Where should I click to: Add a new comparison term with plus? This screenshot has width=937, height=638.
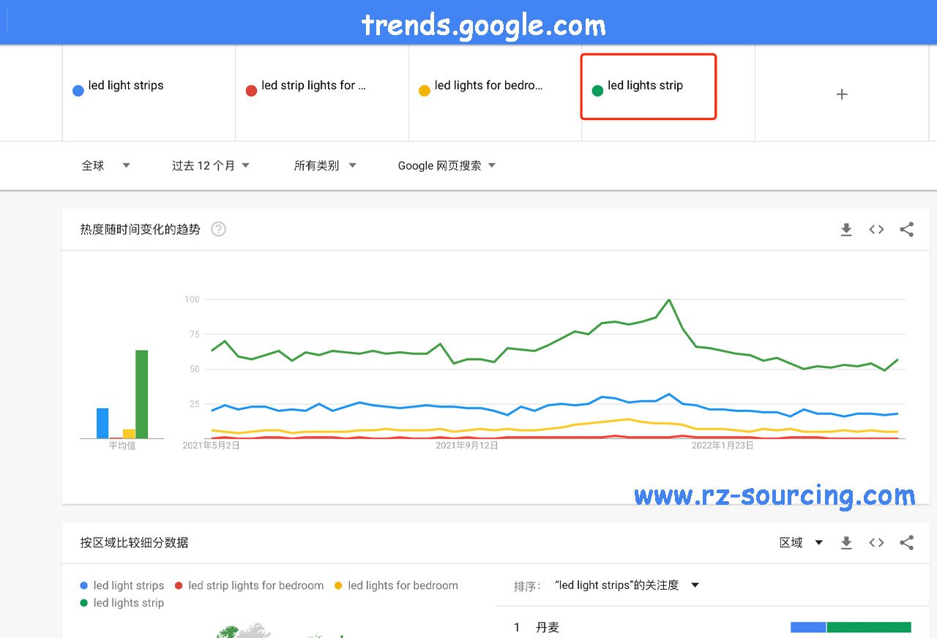(842, 94)
